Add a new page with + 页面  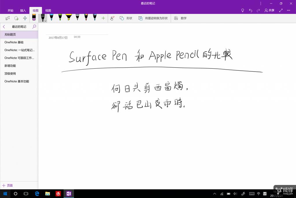(8, 185)
